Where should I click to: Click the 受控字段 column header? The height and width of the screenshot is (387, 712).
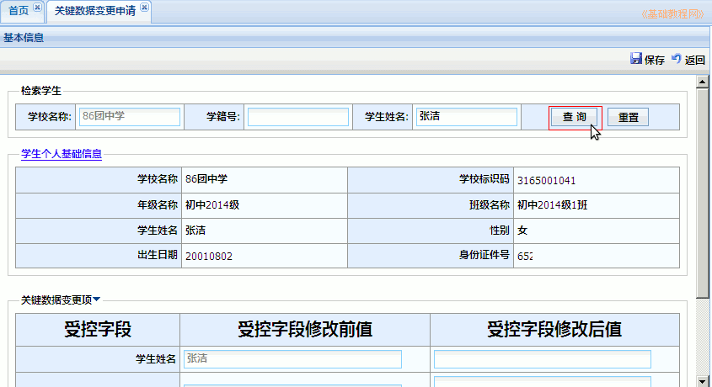98,330
